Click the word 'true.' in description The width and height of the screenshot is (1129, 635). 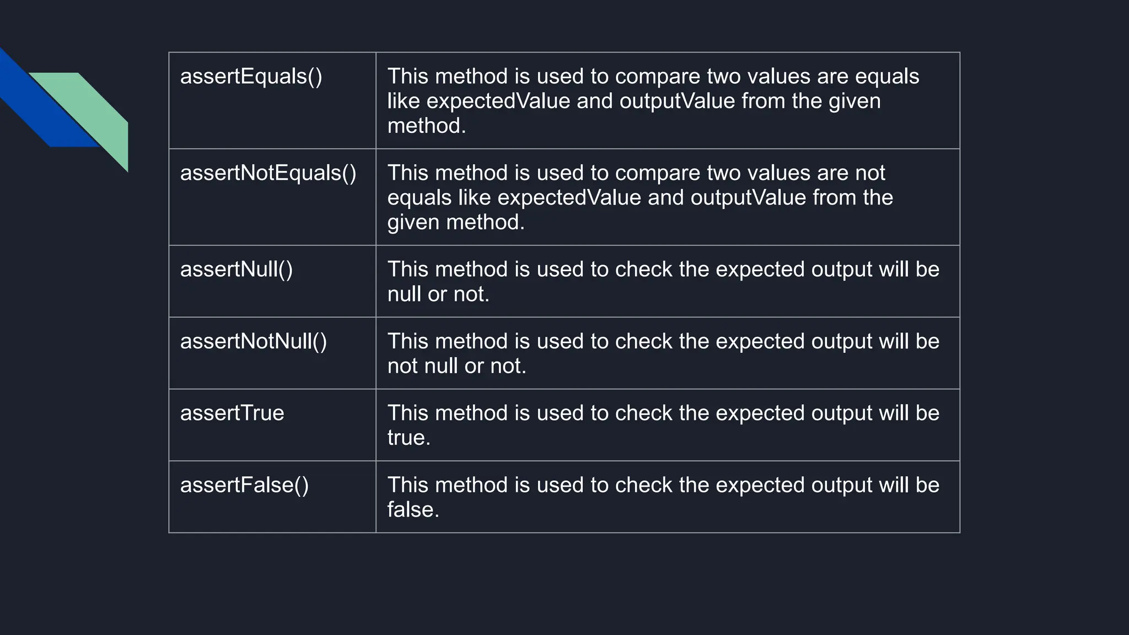click(408, 438)
